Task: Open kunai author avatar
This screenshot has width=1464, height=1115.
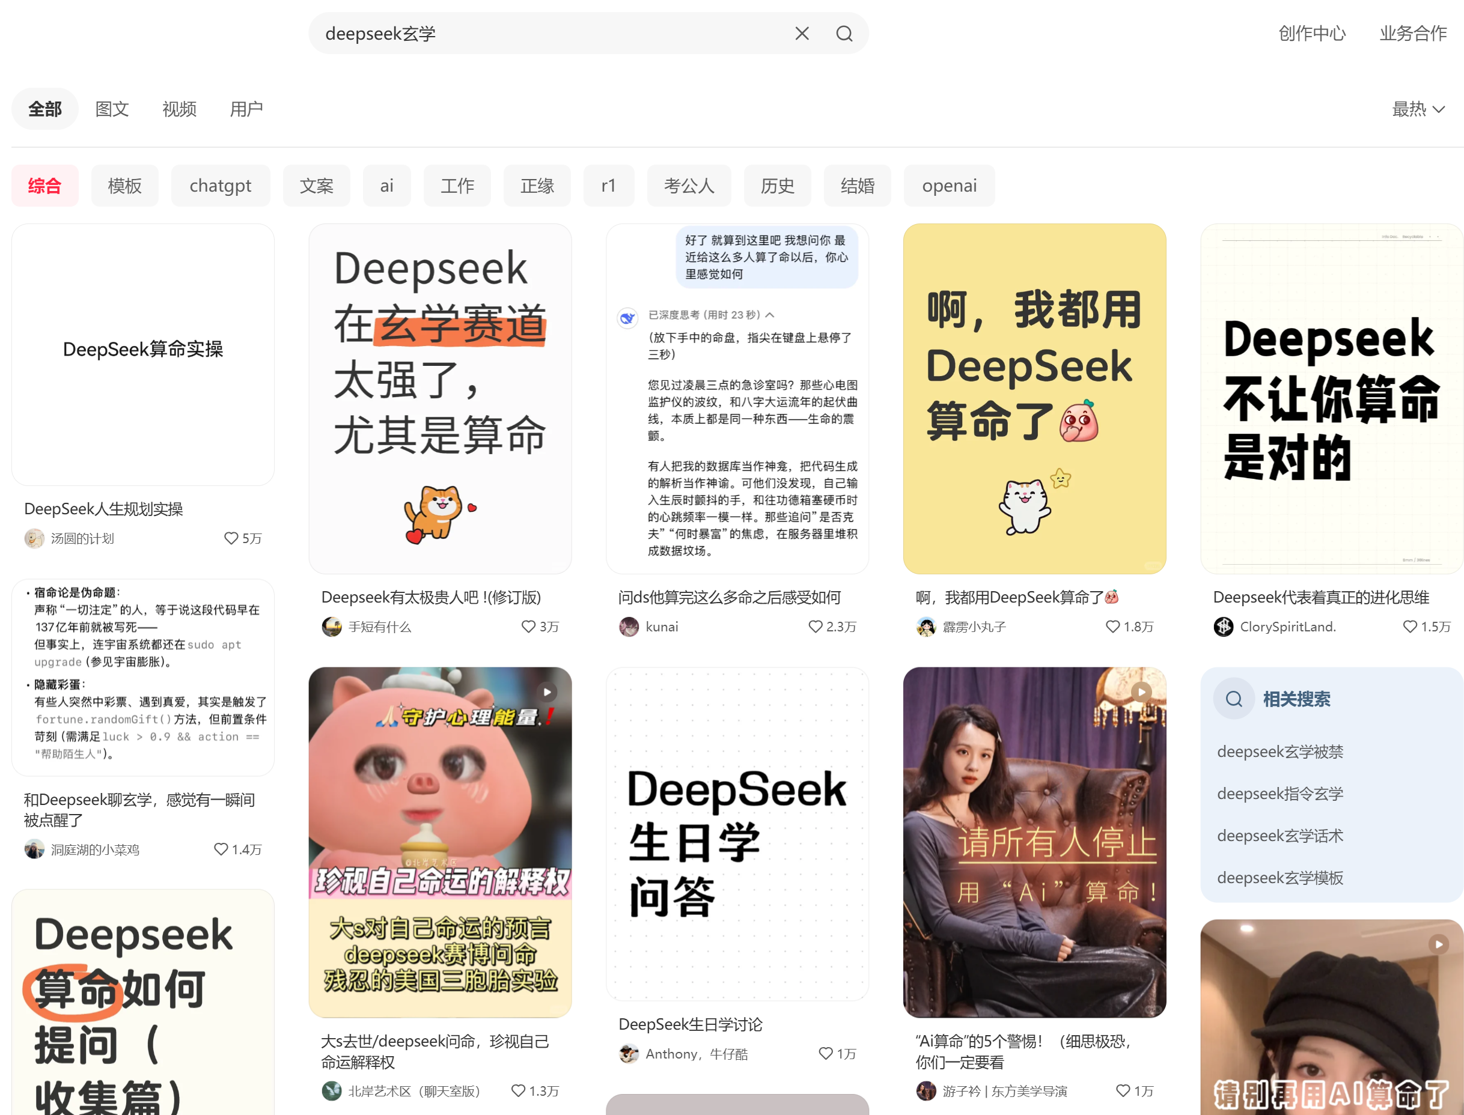Action: coord(628,627)
